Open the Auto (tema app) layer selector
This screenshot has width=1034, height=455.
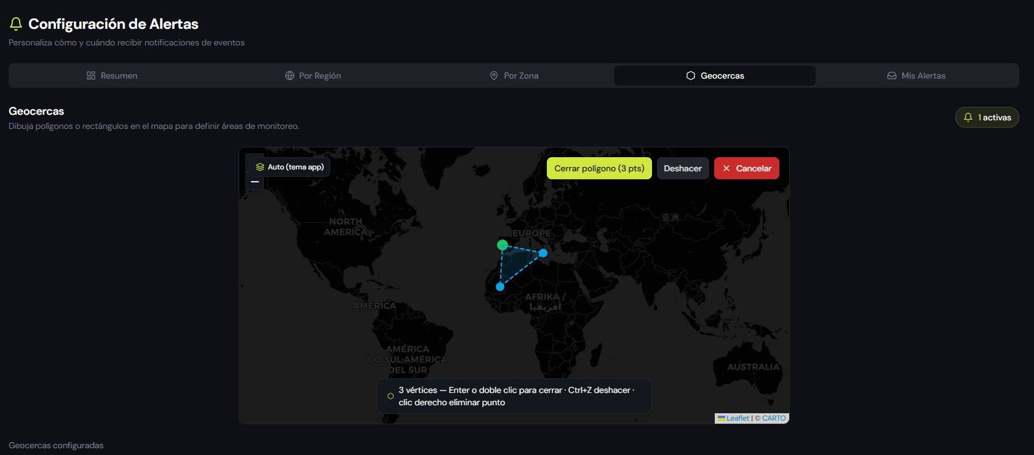(290, 167)
